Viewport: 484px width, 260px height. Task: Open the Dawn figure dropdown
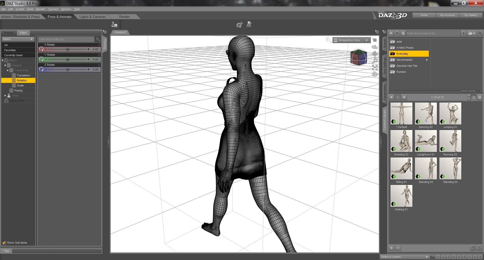(18, 39)
